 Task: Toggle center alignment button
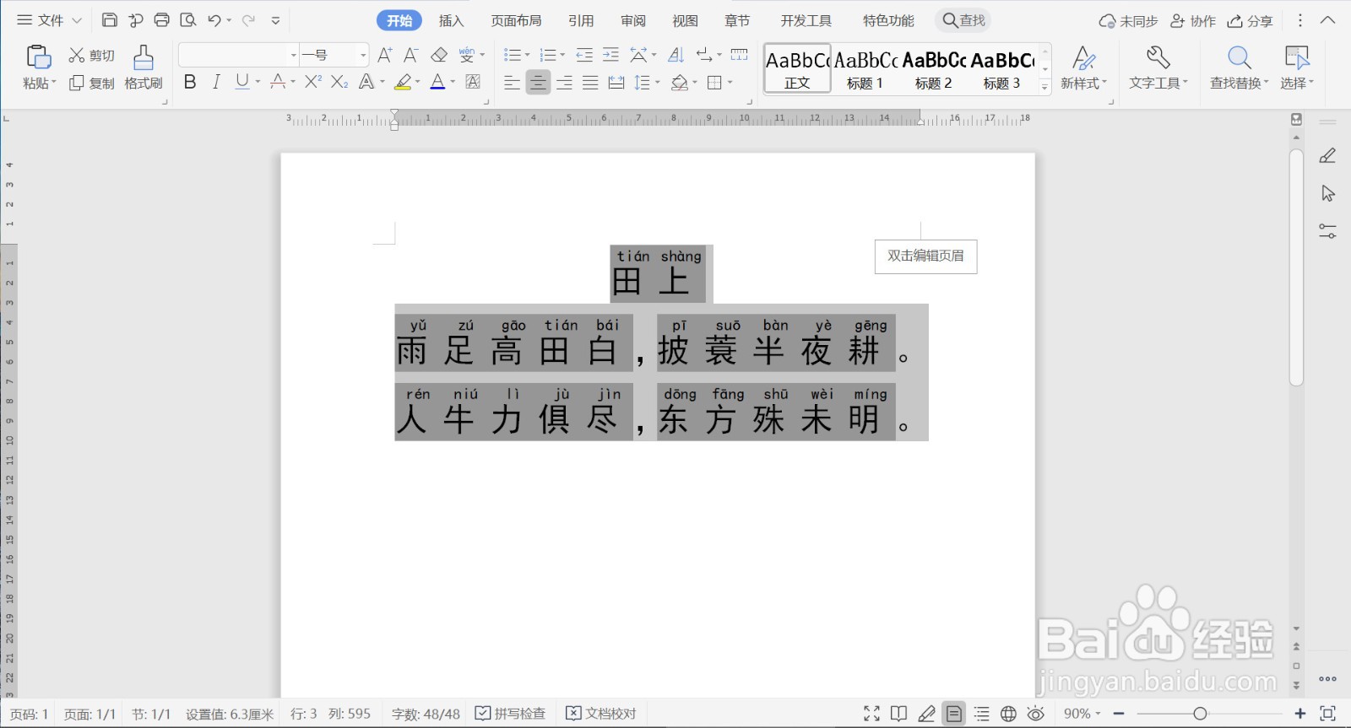[x=538, y=83]
